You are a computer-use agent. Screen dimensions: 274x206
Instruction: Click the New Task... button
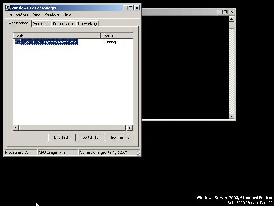click(119, 137)
